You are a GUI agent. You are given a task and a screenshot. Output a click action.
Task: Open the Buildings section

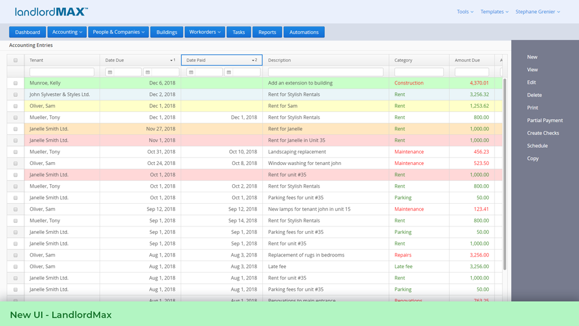click(167, 32)
